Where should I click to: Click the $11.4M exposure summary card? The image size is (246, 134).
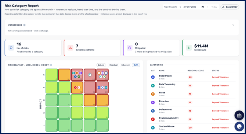210,48
